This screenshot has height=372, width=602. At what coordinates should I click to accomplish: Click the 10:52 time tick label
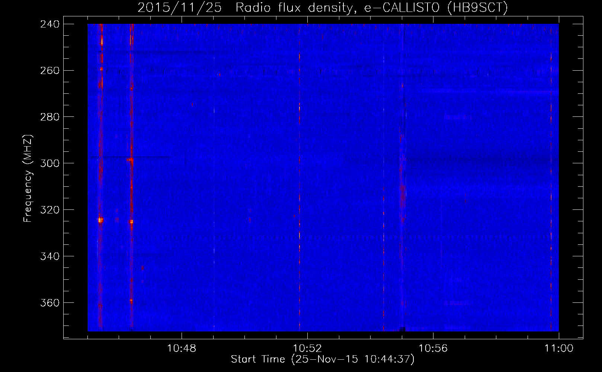307,349
